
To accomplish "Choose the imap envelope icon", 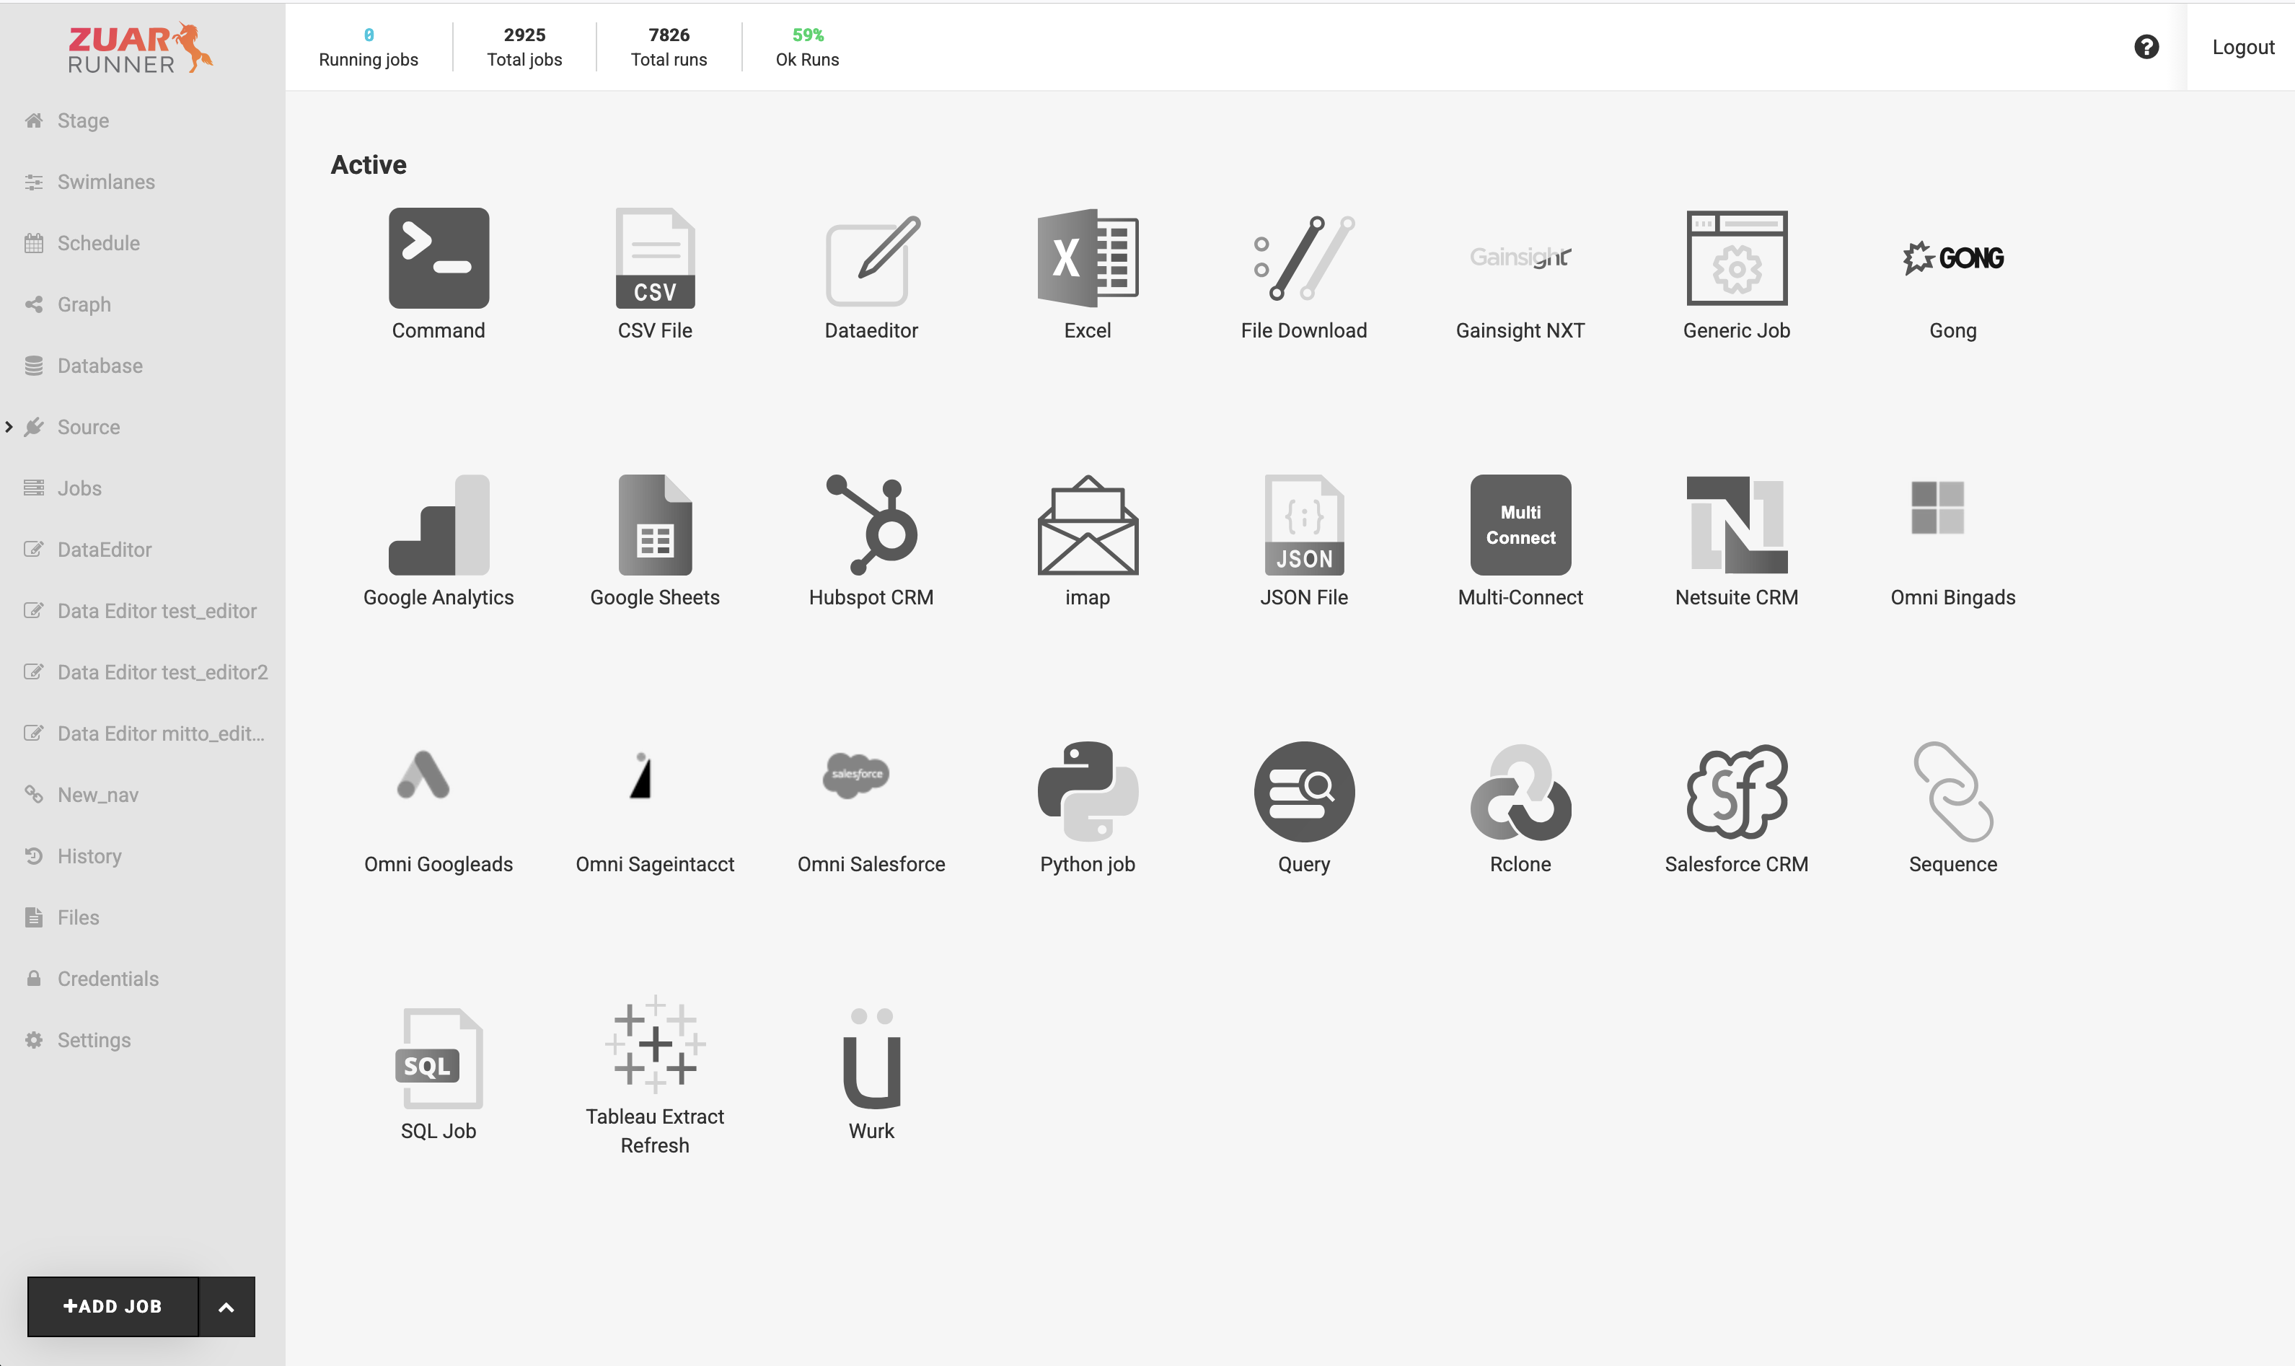I will click(x=1087, y=524).
